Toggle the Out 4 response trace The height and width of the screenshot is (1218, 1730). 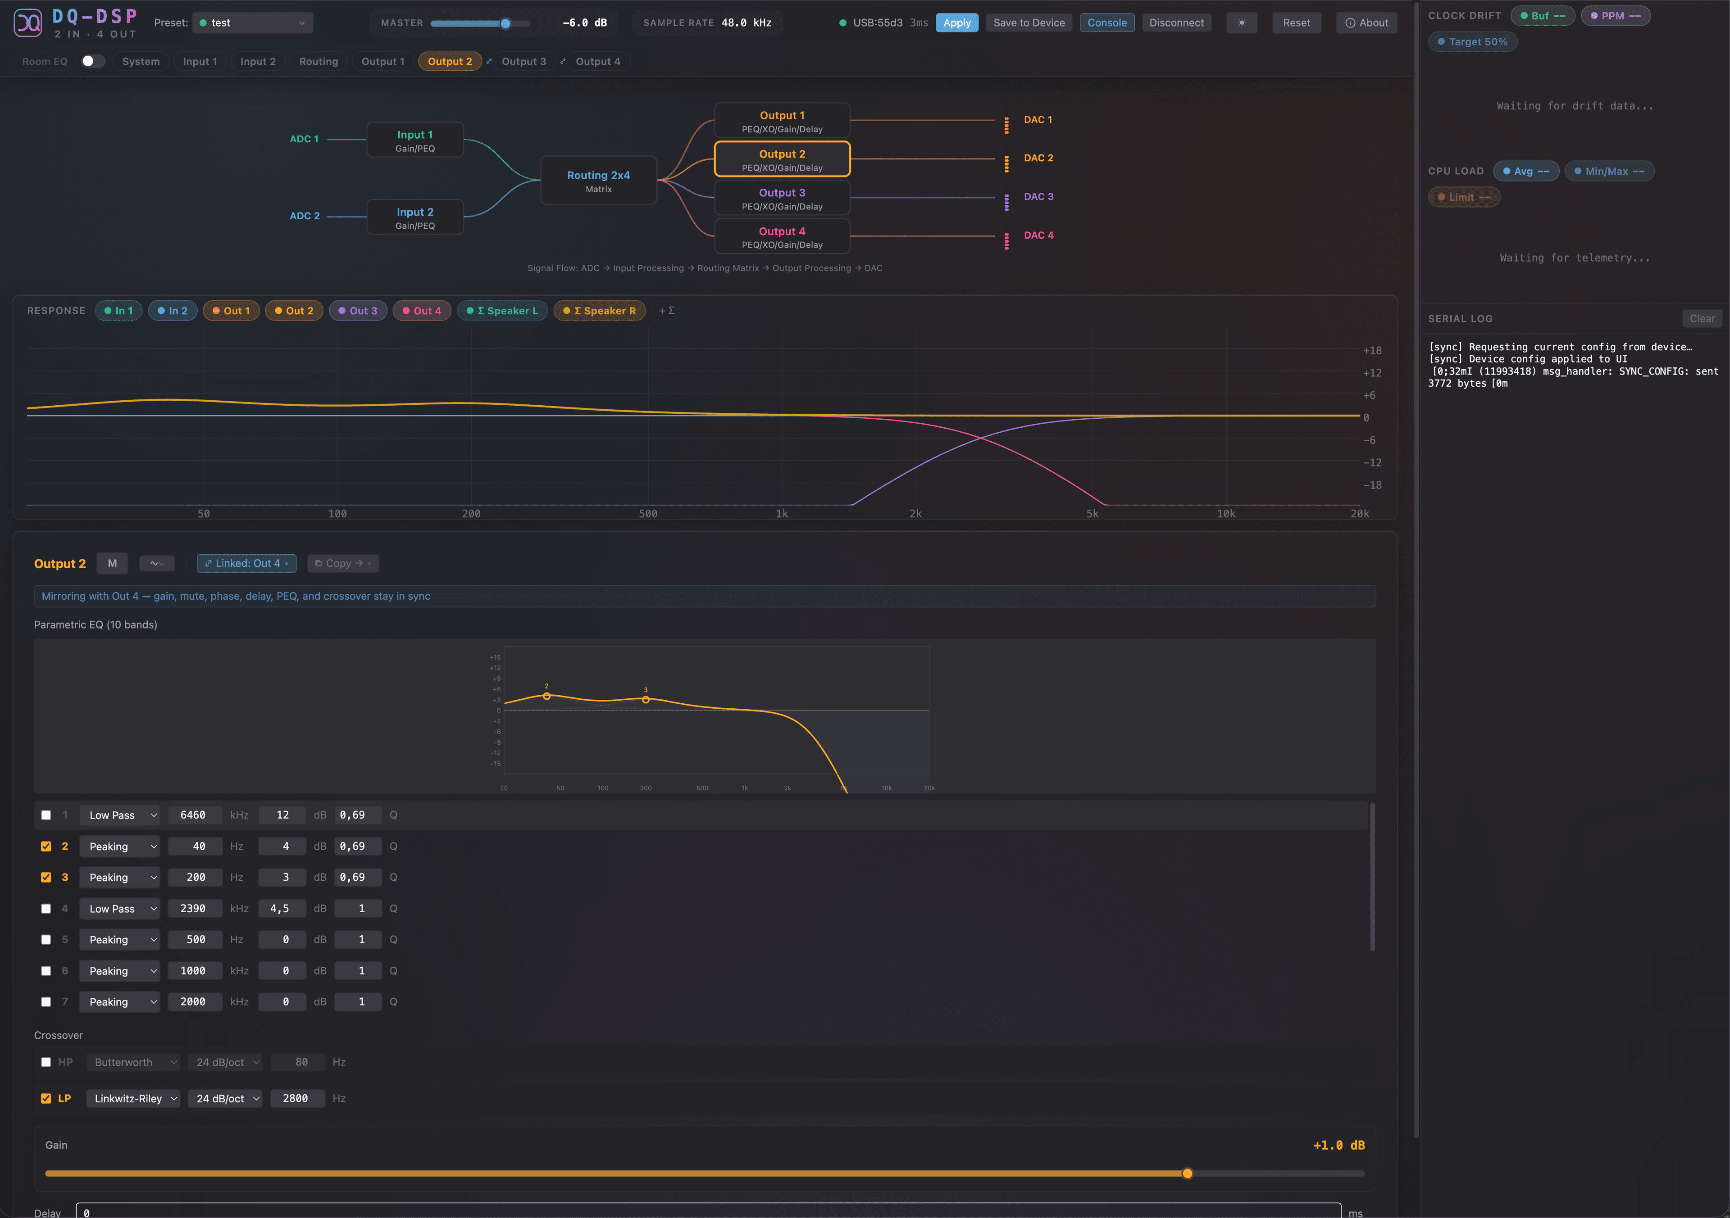(x=422, y=310)
